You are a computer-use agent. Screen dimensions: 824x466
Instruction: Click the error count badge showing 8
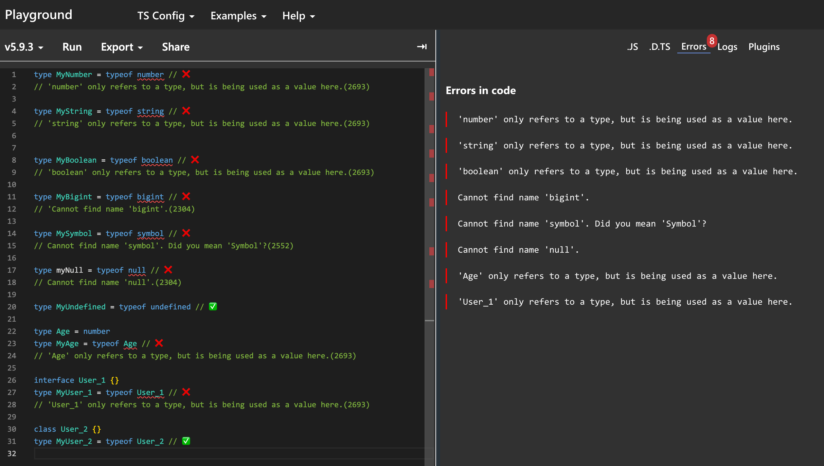coord(712,41)
